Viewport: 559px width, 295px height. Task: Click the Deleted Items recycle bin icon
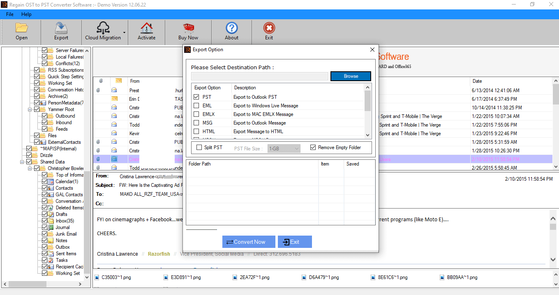click(x=51, y=208)
